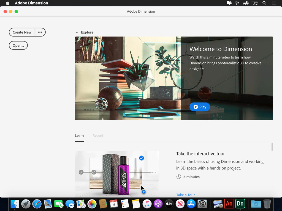Click the Create New button
Screen dimensions: 282x211
click(x=22, y=32)
